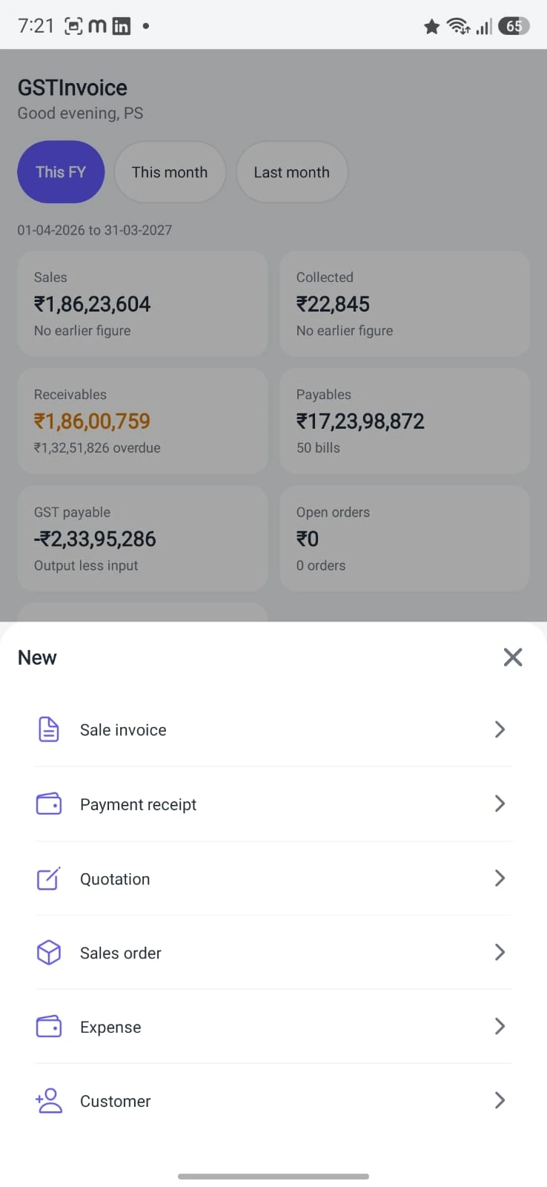Close the New sheet with X

513,657
